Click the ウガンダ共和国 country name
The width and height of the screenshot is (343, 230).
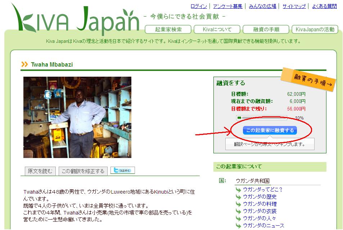252,181
